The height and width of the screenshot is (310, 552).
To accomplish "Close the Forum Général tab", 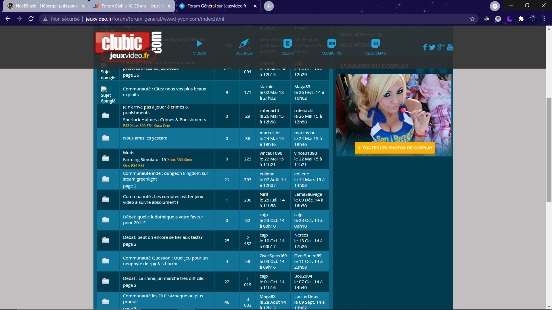I will [255, 6].
